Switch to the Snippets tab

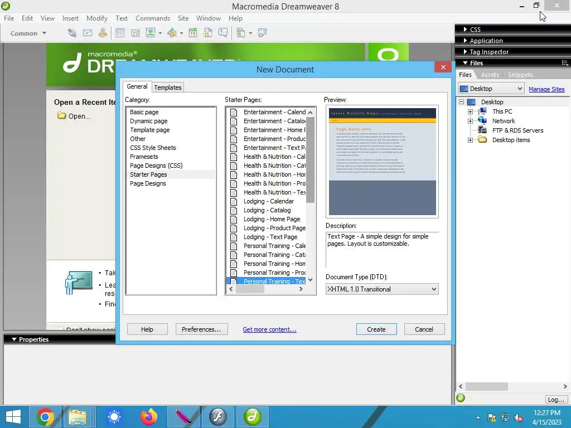pyautogui.click(x=520, y=75)
